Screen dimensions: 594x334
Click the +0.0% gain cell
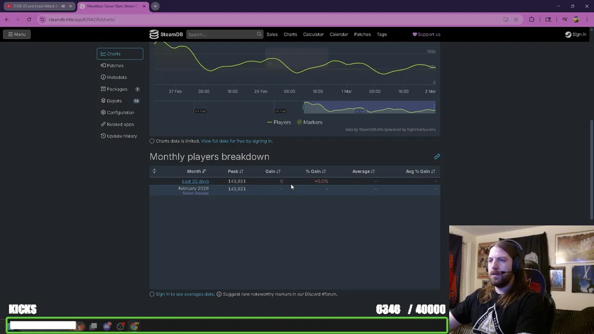[321, 181]
